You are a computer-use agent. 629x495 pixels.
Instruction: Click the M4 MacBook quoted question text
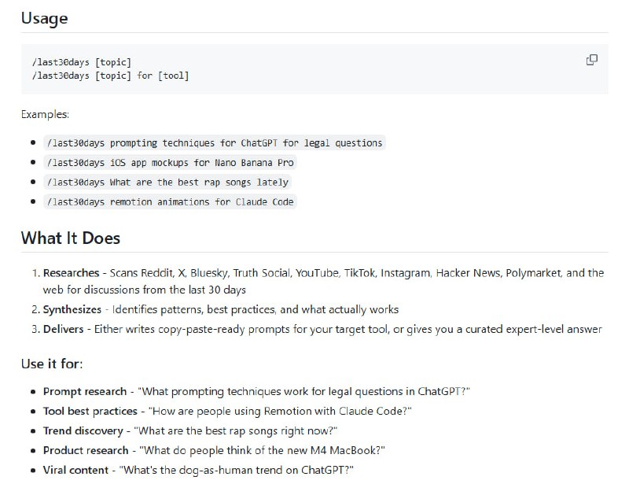[260, 450]
